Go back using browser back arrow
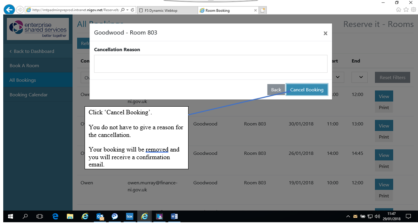The width and height of the screenshot is (418, 223). pos(9,10)
